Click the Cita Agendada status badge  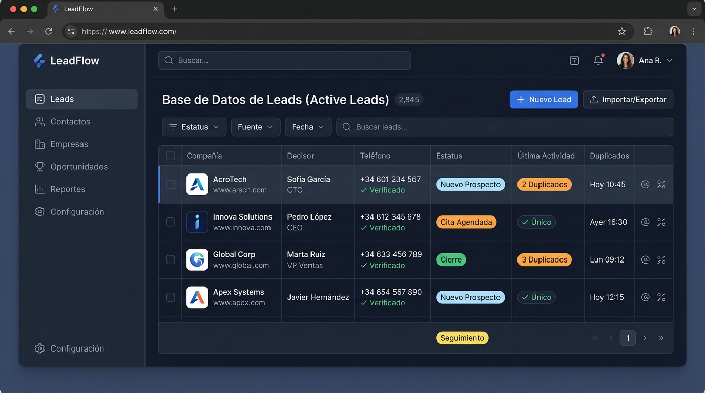point(466,222)
